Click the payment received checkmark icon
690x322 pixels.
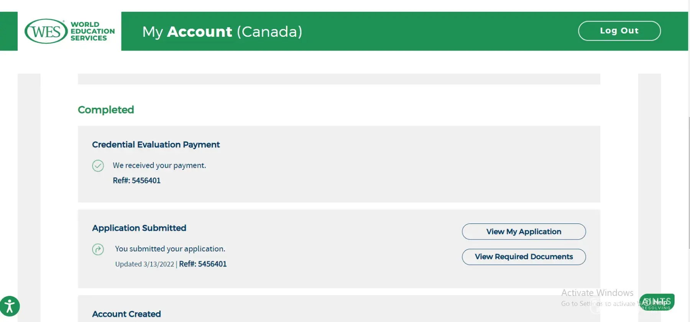(98, 166)
